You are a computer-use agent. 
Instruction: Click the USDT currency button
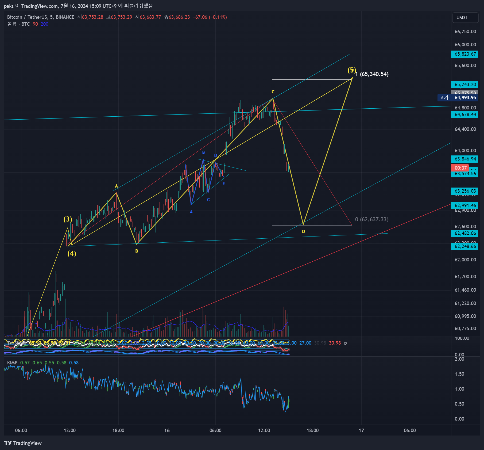[465, 18]
